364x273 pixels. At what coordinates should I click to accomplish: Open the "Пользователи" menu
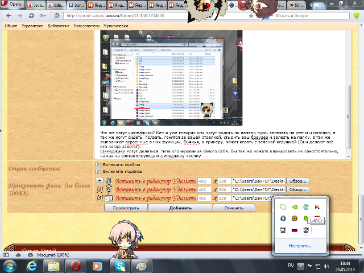pos(86,26)
